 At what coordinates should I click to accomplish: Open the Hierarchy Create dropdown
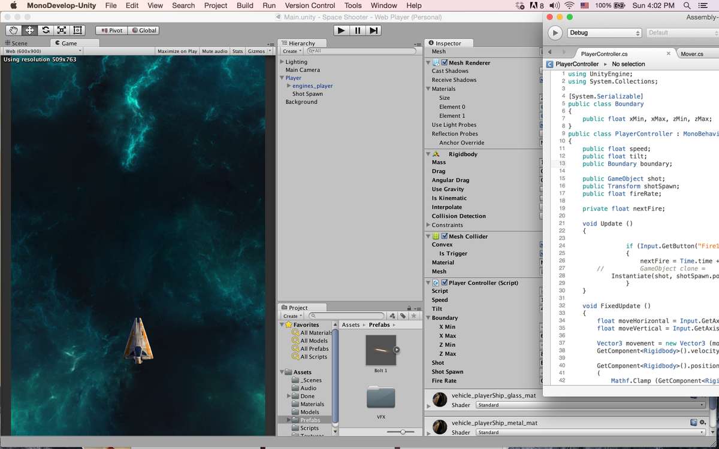(292, 51)
